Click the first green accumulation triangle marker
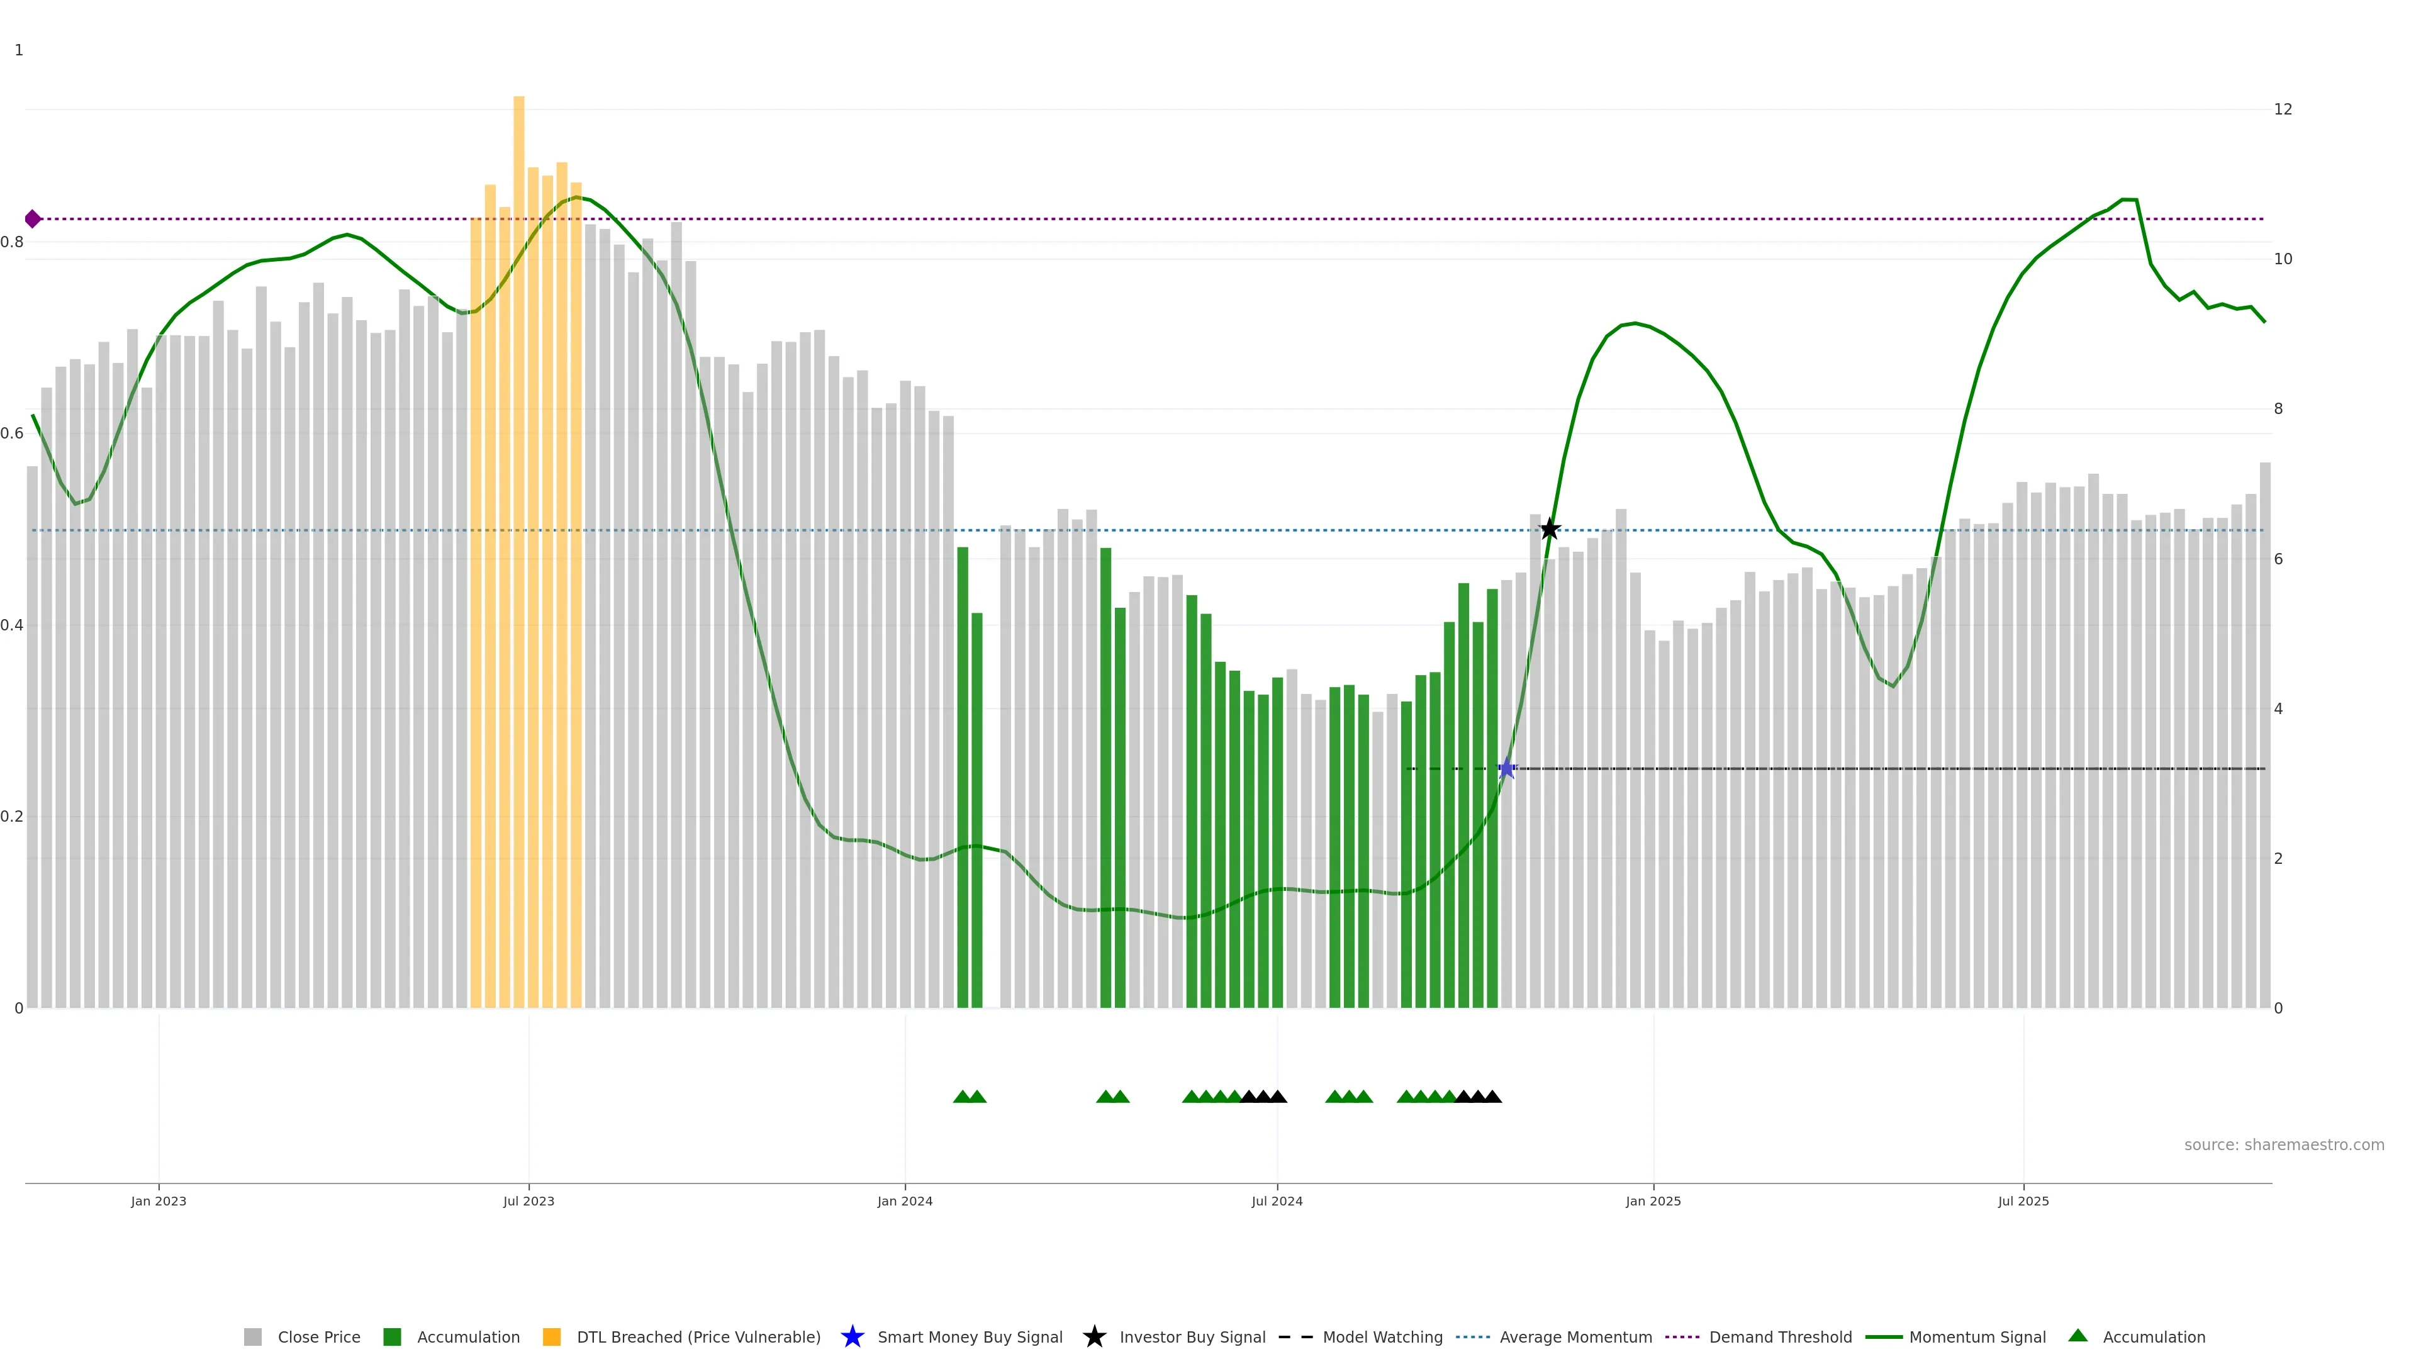This screenshot has width=2416, height=1359. pos(962,1097)
